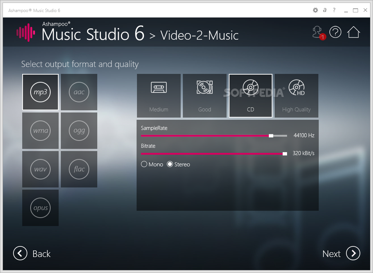This screenshot has width=373, height=273.
Task: Select the CD quality preset
Action: pyautogui.click(x=251, y=96)
